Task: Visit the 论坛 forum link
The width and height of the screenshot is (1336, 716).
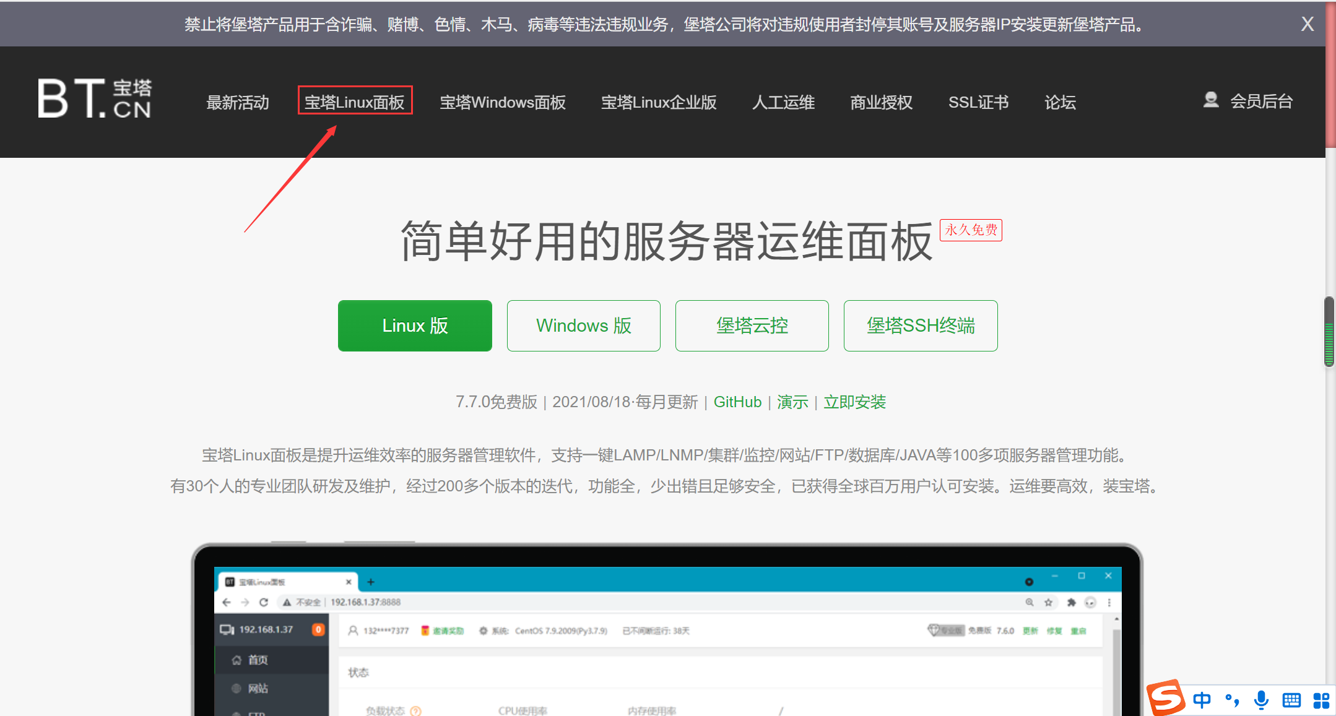Action: pos(1061,102)
